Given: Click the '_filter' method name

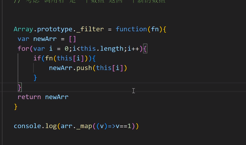Looking at the screenshot, I should [x=90, y=29].
